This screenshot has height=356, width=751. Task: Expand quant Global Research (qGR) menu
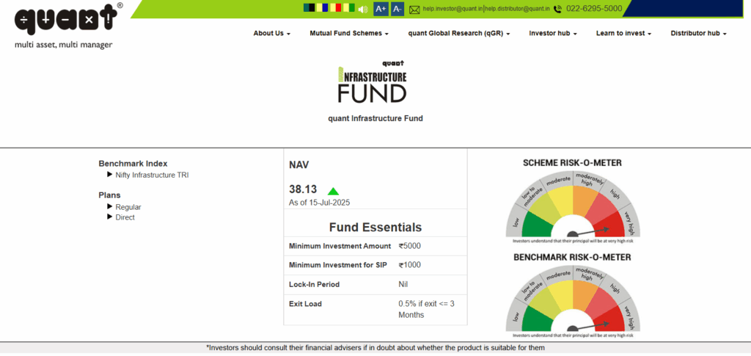pos(459,34)
